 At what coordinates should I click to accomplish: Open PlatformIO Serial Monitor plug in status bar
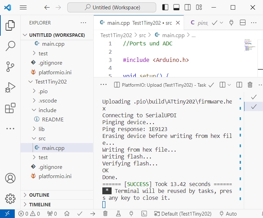pos(131,214)
